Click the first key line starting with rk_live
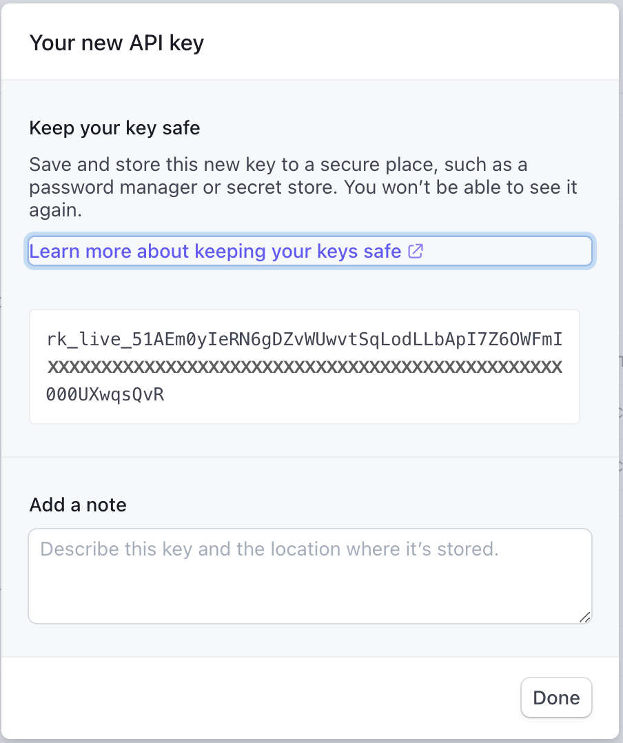The image size is (623, 743). (x=304, y=339)
